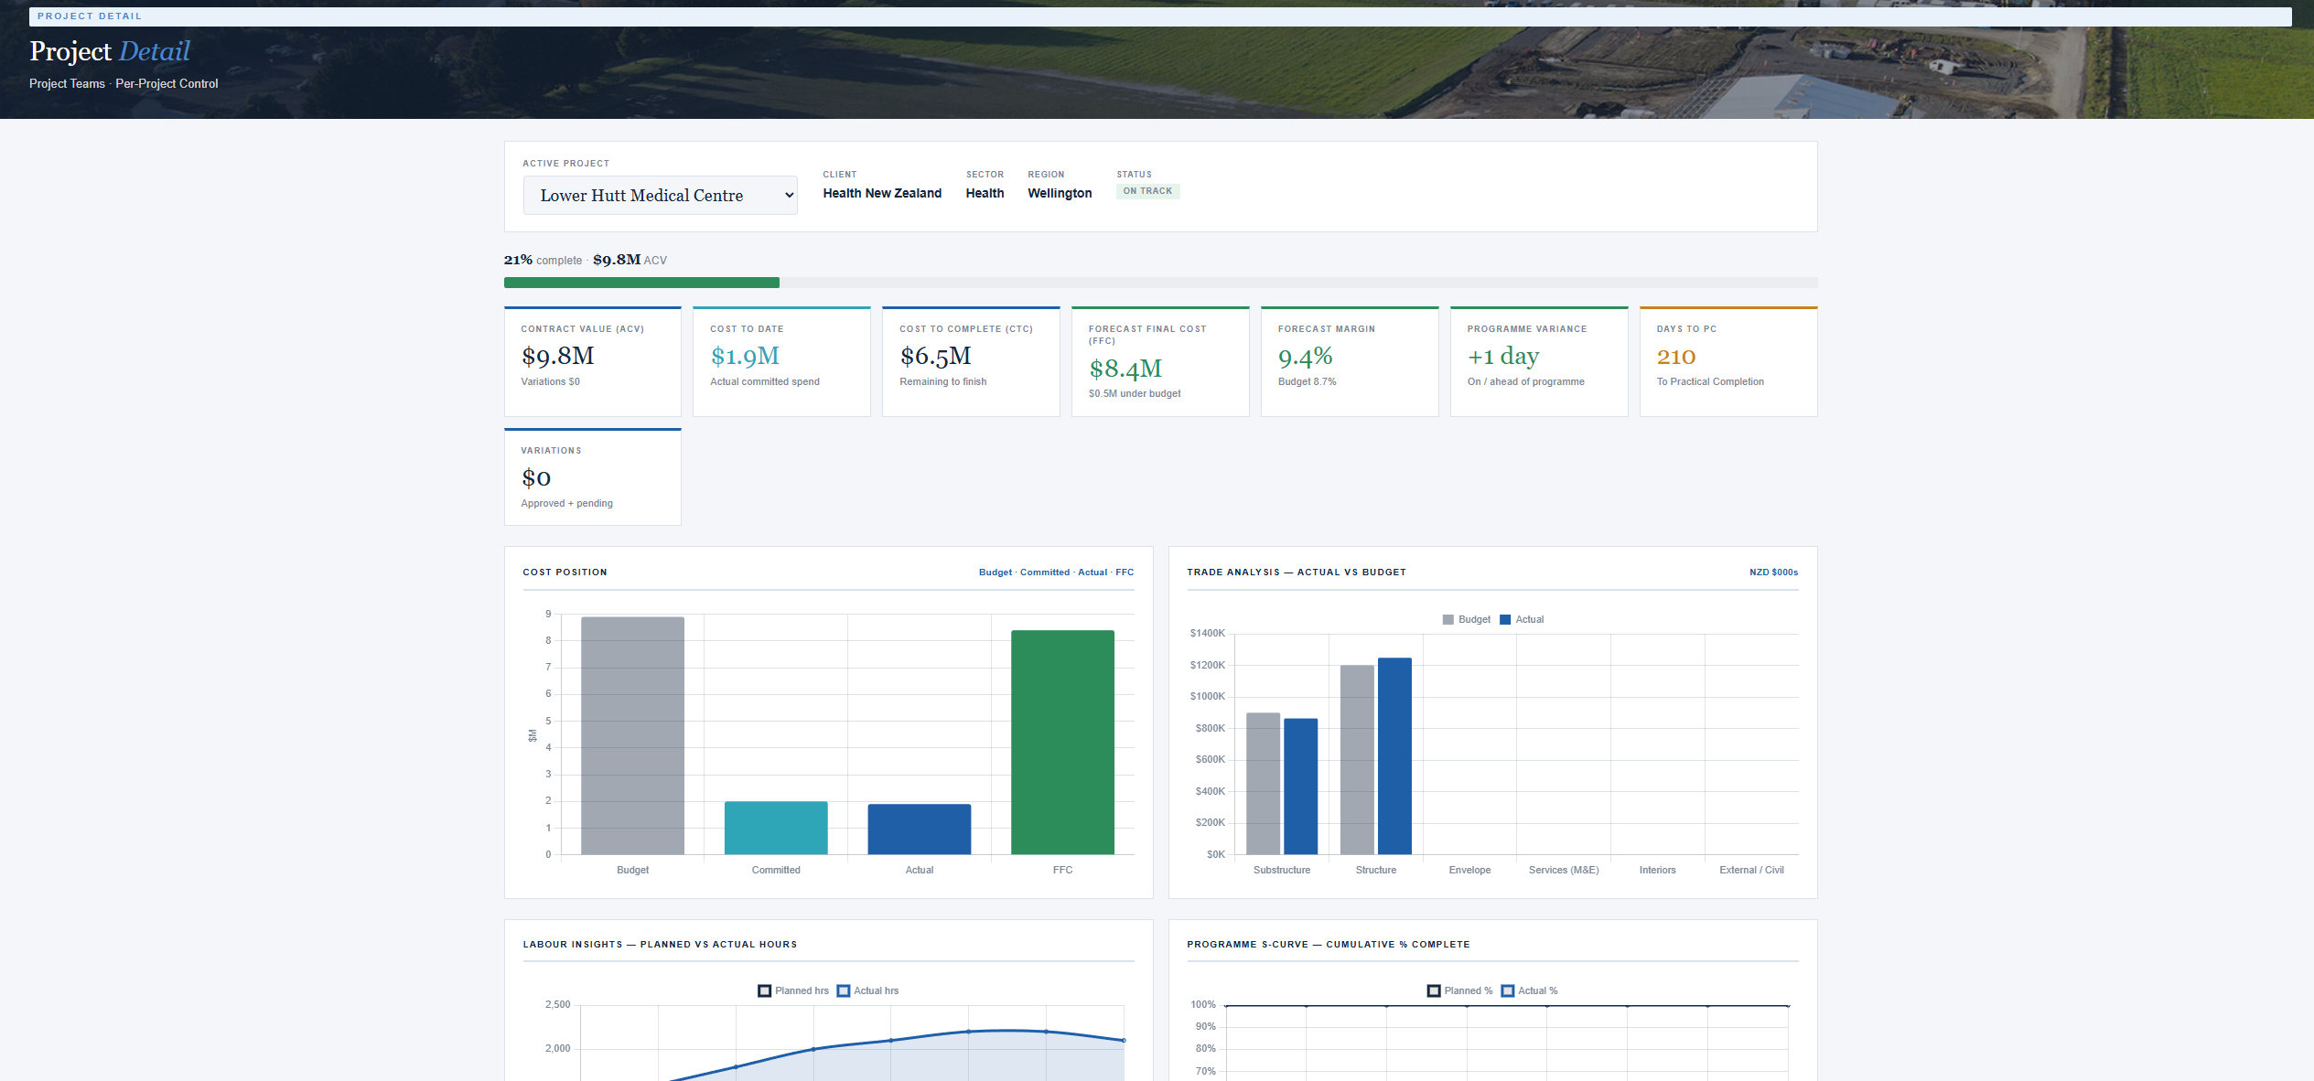Click the Structure Actual bar
Screen dimensions: 2314x1081
[1394, 755]
